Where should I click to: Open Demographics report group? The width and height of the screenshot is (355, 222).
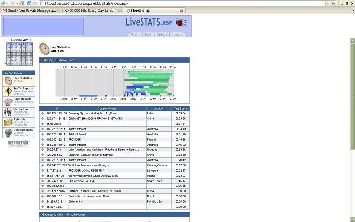click(x=19, y=133)
